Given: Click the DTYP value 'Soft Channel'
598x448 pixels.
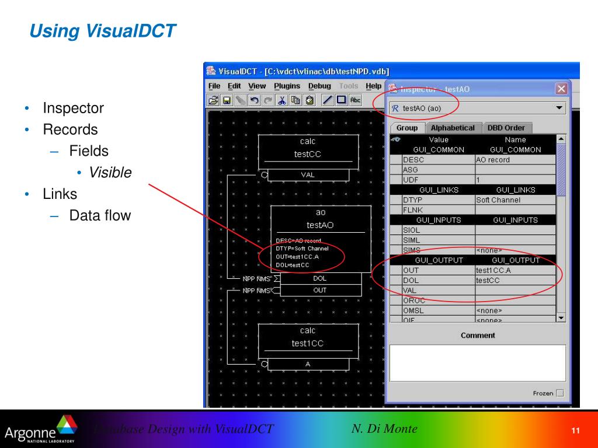Looking at the screenshot, I should point(515,199).
